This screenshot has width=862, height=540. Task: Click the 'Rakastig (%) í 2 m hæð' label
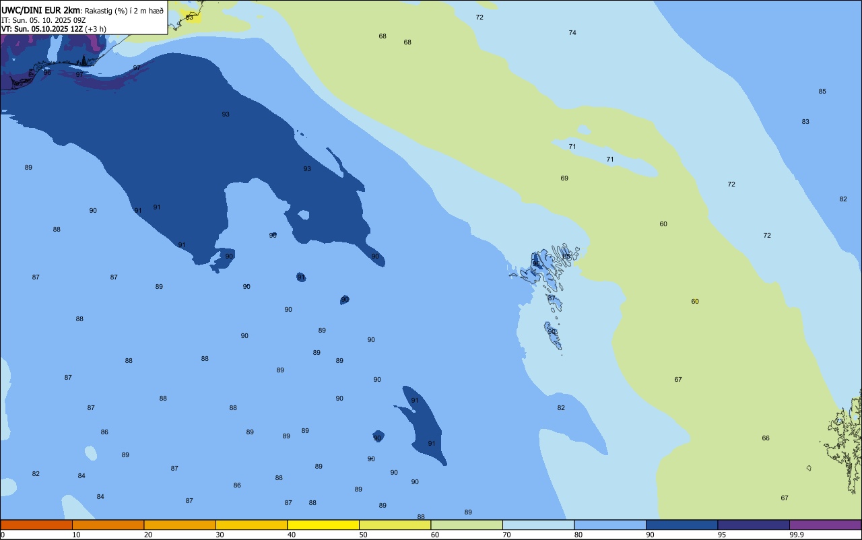124,10
